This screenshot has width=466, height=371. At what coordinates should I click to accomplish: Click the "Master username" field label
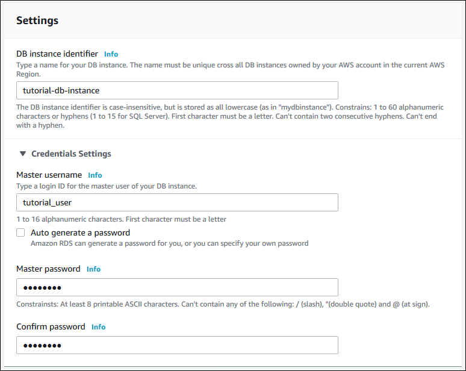click(49, 175)
